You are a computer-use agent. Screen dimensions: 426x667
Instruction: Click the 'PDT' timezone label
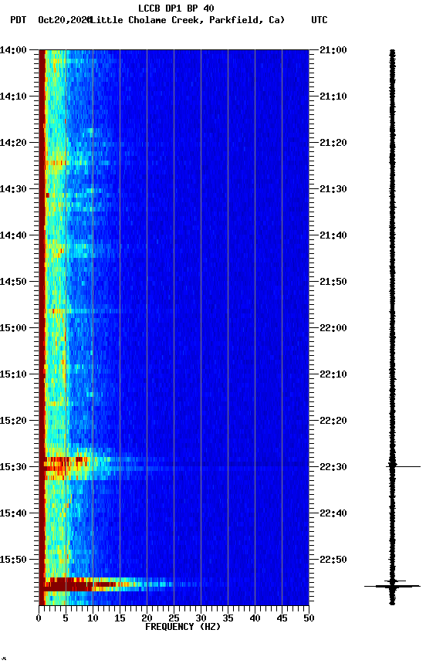coord(19,20)
